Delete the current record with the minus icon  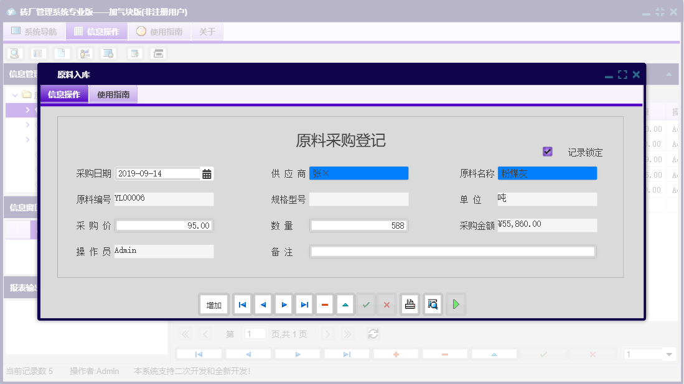(324, 304)
